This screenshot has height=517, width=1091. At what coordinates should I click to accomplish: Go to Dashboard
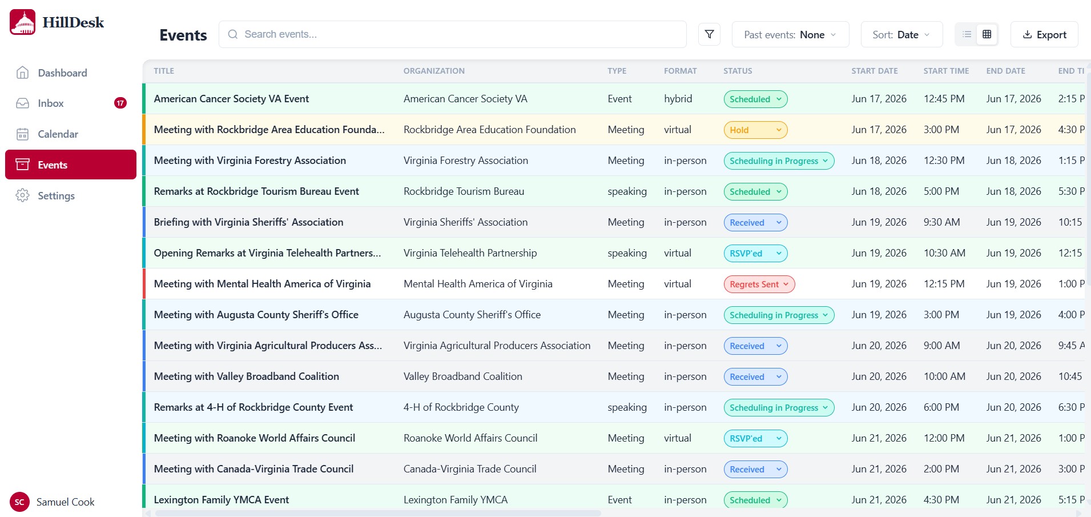coord(71,73)
